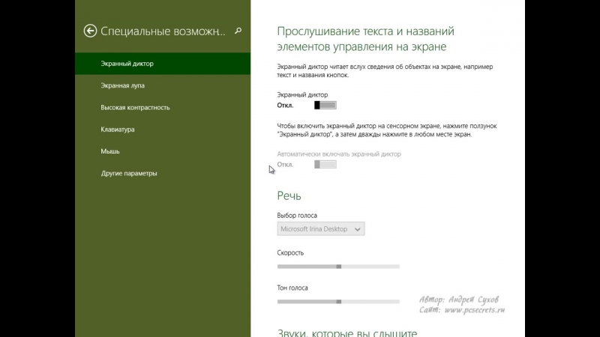Open the Экранная лупа section
The width and height of the screenshot is (600, 337).
point(163,85)
